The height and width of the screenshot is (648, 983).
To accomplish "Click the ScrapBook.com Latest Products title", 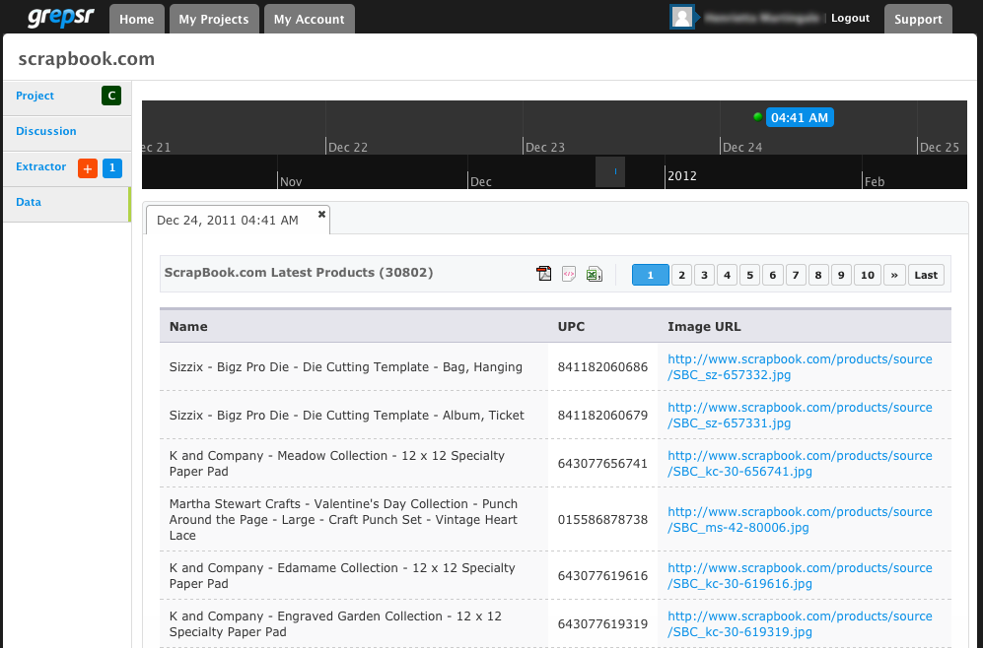I will coord(299,273).
